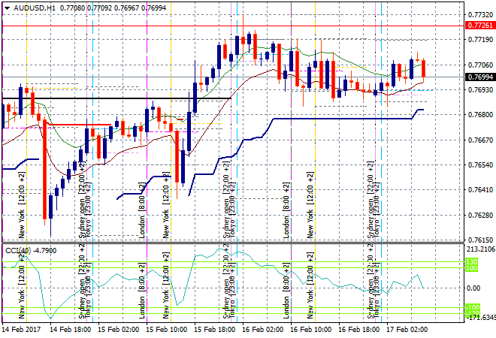
Task: Select the 0.76930 price axis label
Action: pos(480,90)
